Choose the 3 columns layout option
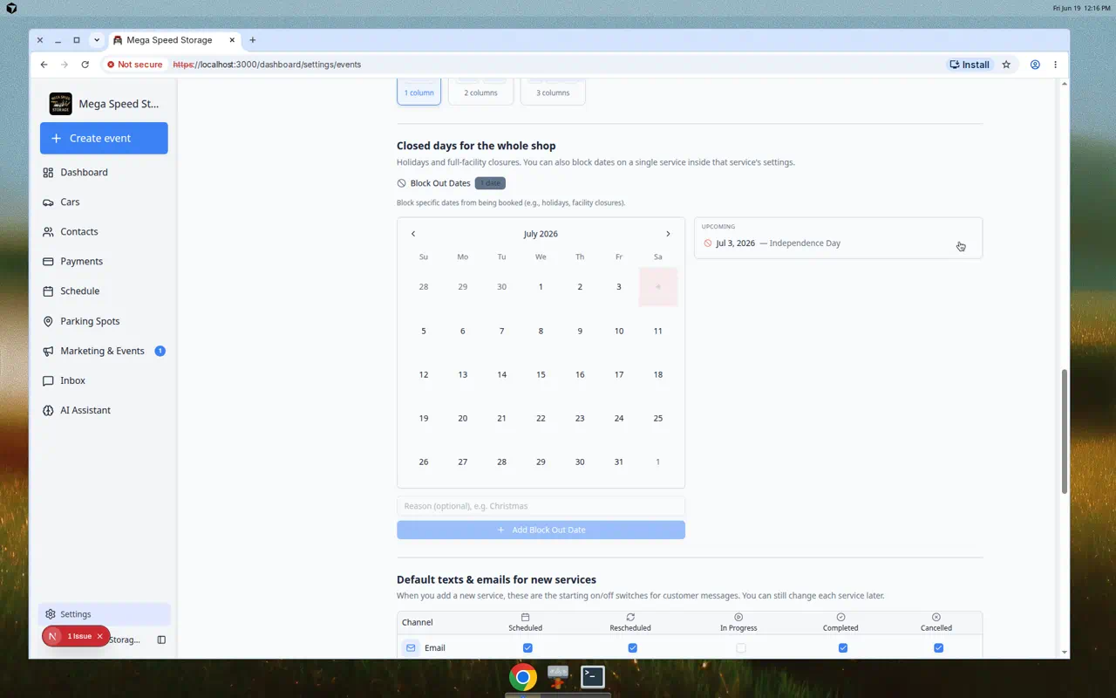This screenshot has width=1116, height=698. click(x=553, y=92)
